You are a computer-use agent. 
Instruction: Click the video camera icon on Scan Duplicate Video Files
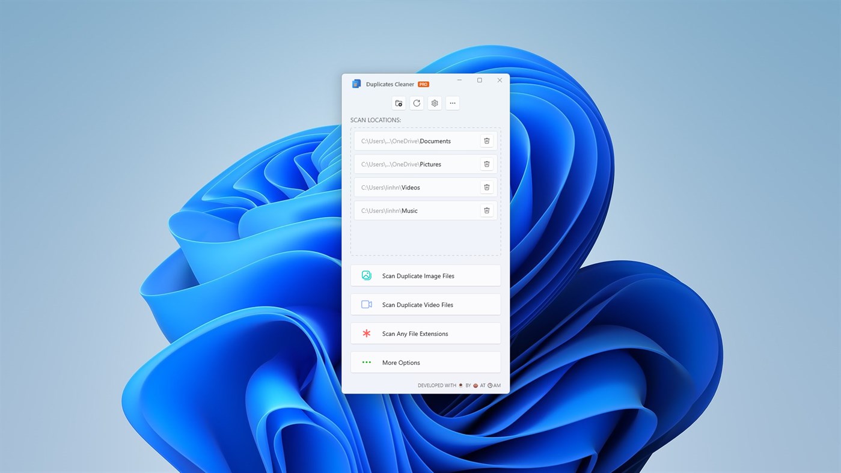click(x=366, y=304)
